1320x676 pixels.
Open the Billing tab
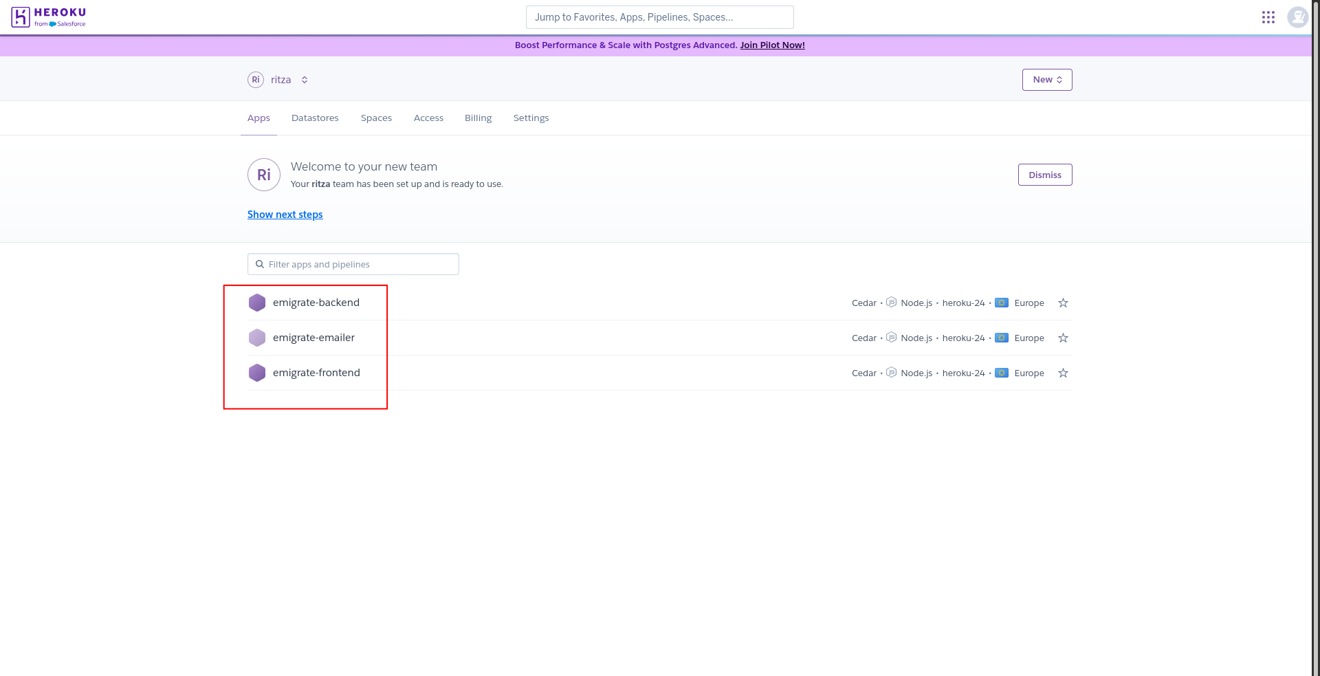point(478,118)
